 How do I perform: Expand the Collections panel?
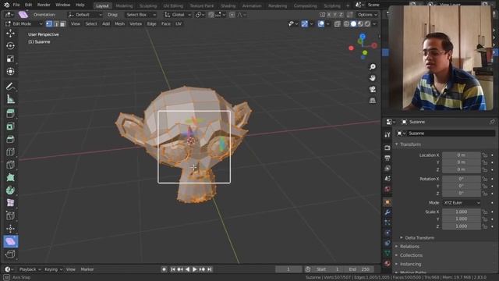[x=411, y=255]
